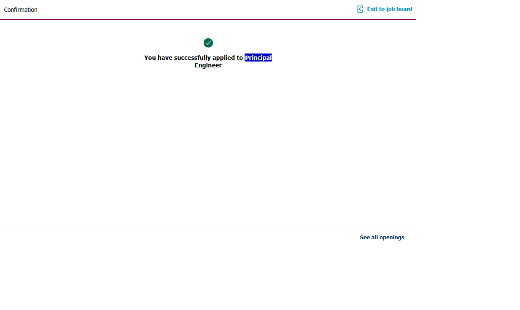Screen dimensions: 520x310
Task: Click the word "all" in the footer link
Action: (375, 238)
